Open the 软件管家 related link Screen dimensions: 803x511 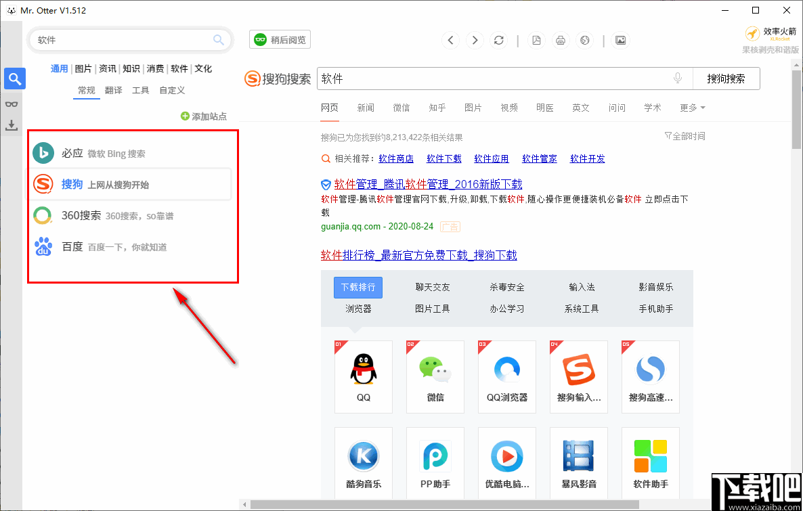point(539,159)
